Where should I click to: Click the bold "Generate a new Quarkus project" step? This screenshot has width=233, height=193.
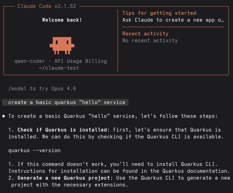(x=65, y=178)
